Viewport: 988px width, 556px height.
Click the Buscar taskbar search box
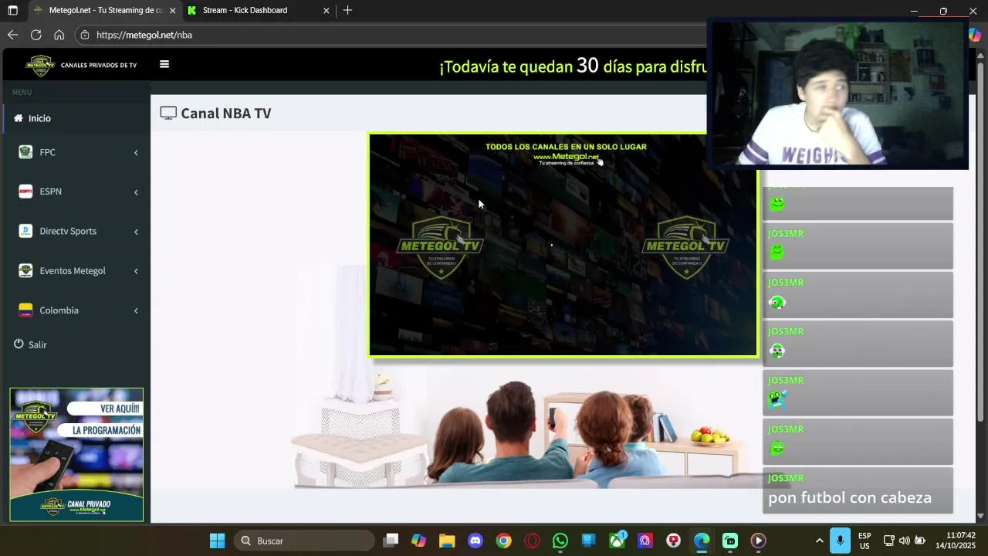304,541
